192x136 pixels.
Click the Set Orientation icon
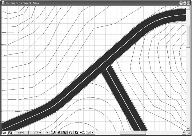click(x=76, y=133)
